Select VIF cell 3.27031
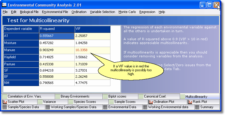Viewport: 225px width, 115px height. point(93,71)
